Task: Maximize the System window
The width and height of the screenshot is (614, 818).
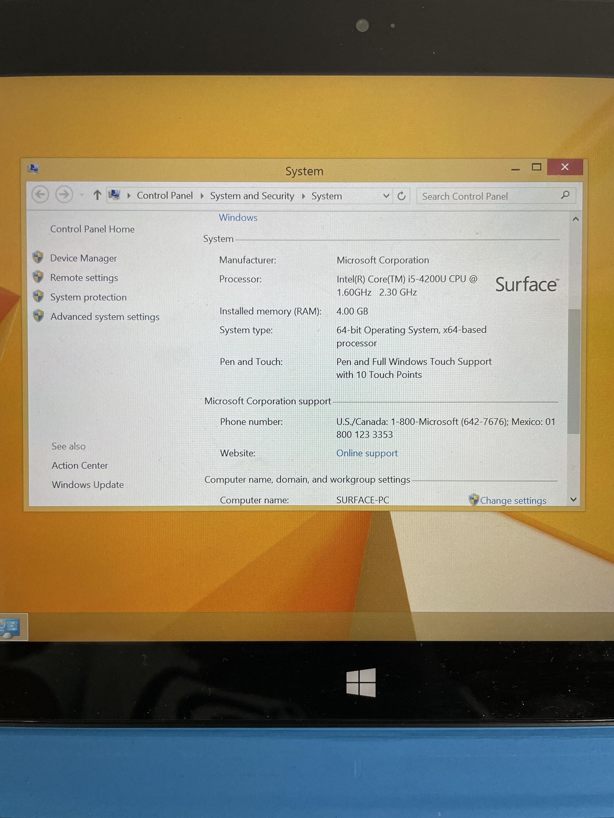Action: (x=536, y=167)
